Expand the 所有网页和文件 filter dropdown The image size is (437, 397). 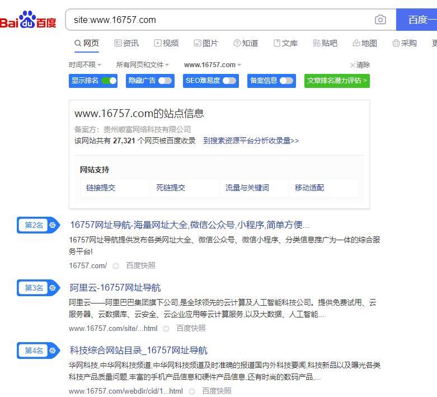tap(143, 65)
